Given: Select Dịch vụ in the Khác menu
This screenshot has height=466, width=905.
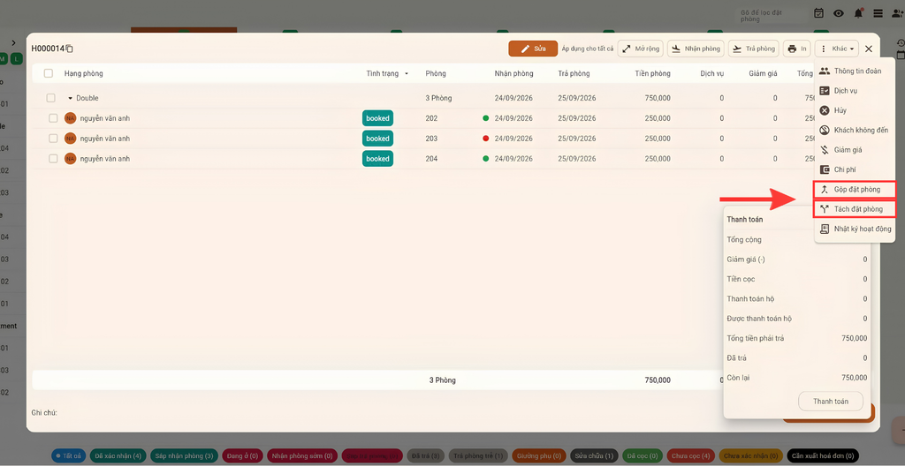Looking at the screenshot, I should pyautogui.click(x=855, y=91).
